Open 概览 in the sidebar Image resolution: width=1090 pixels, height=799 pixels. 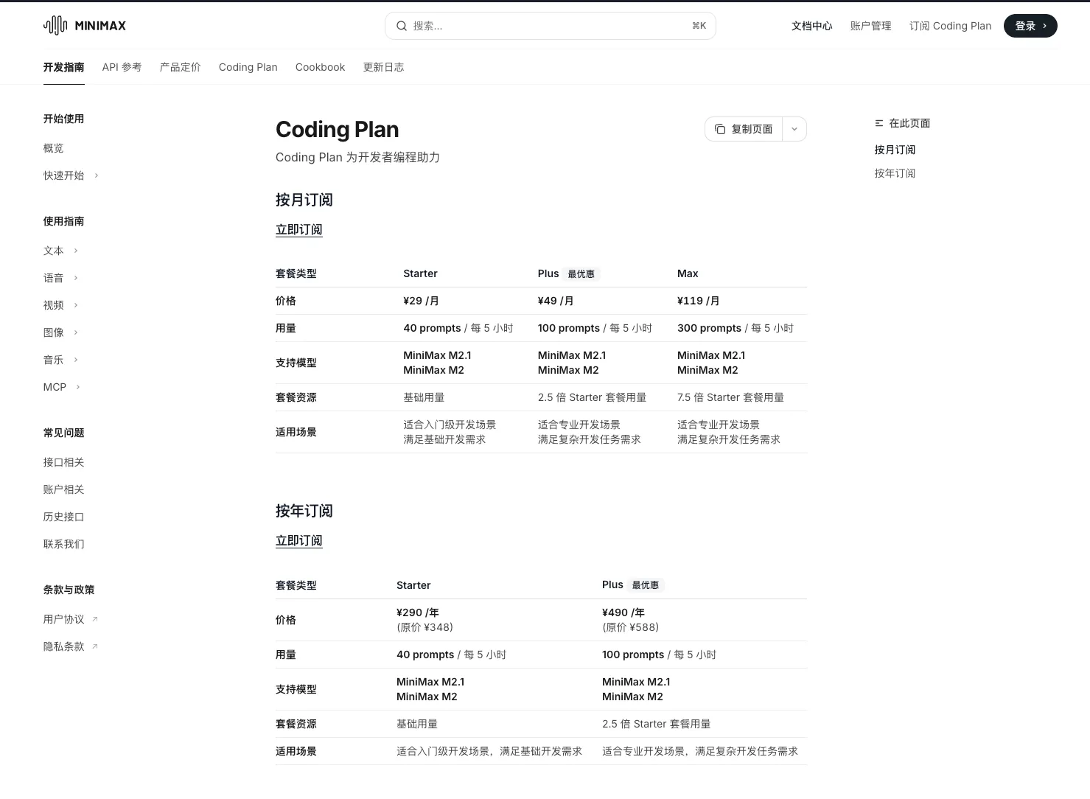click(54, 148)
